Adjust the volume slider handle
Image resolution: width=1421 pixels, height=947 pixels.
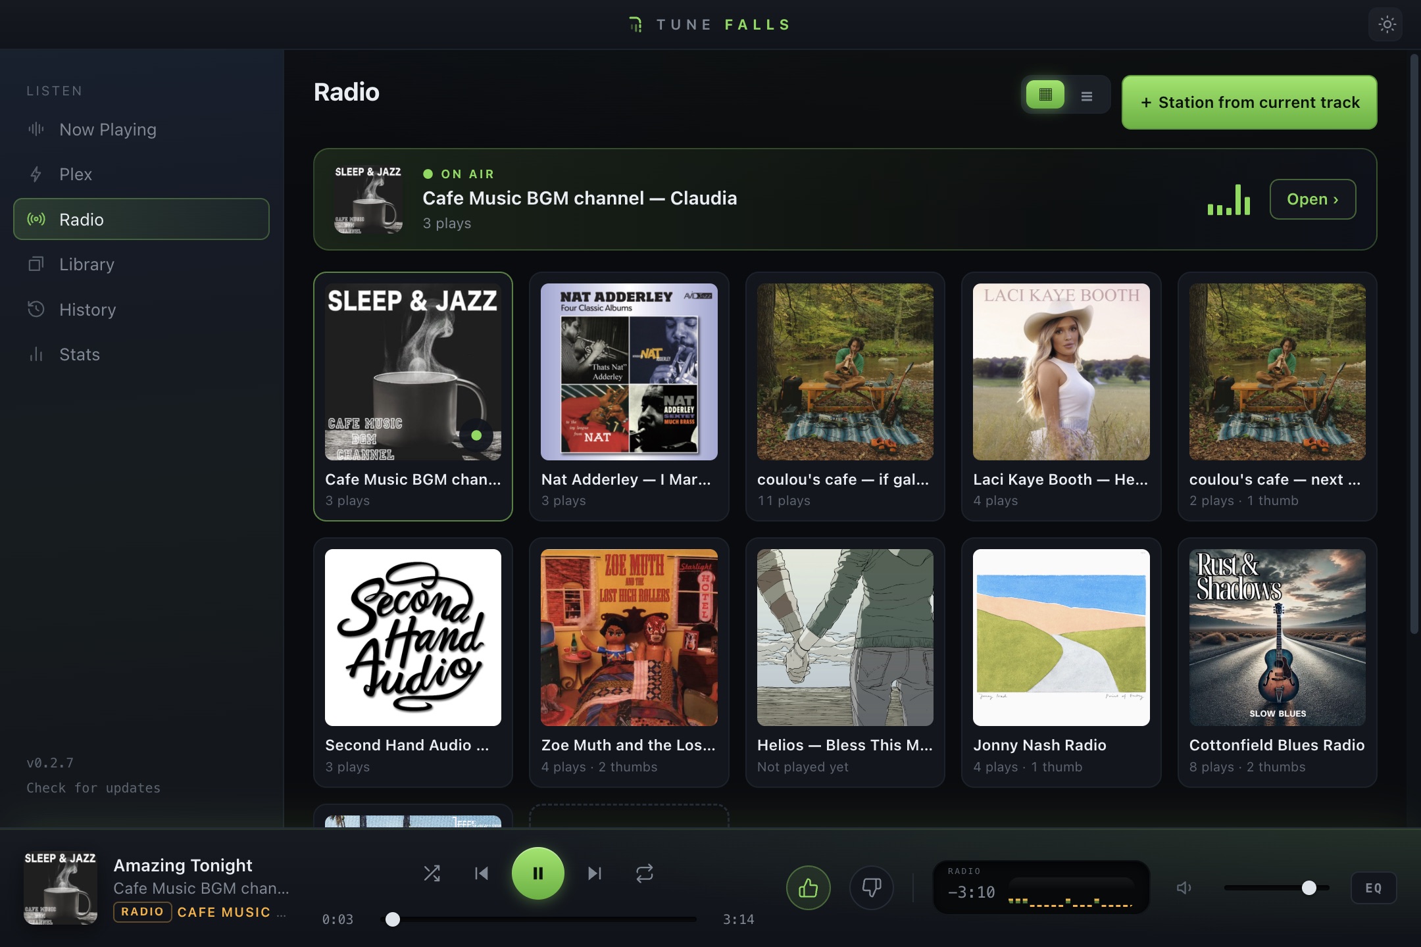[x=1309, y=888]
